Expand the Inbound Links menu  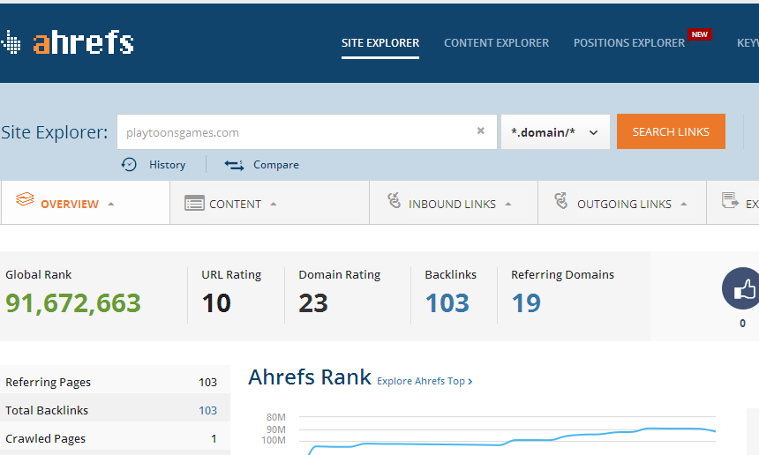507,204
